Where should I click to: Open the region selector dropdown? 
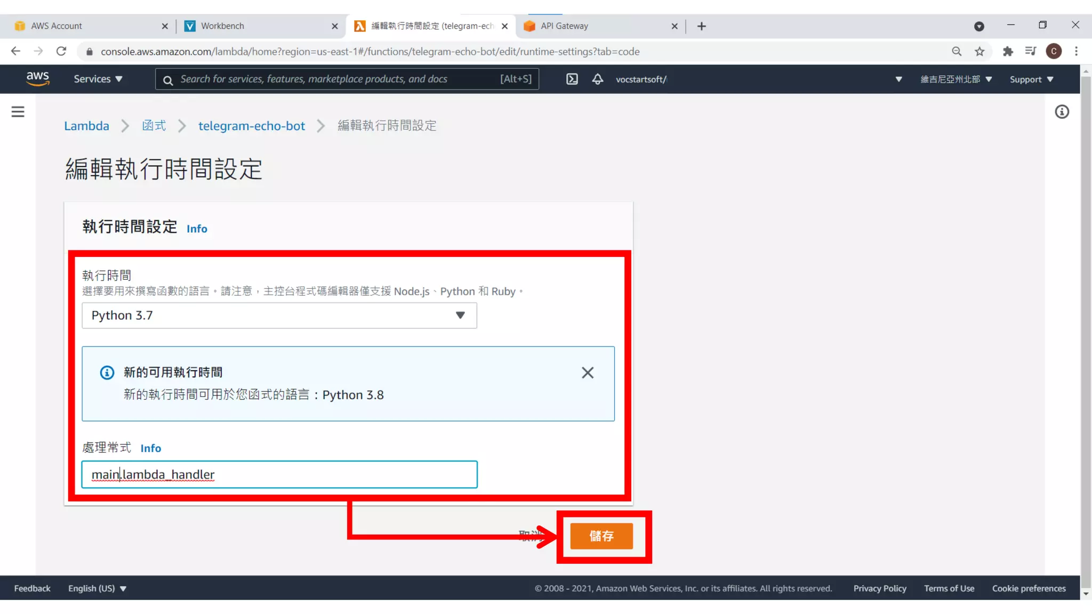[x=955, y=79]
